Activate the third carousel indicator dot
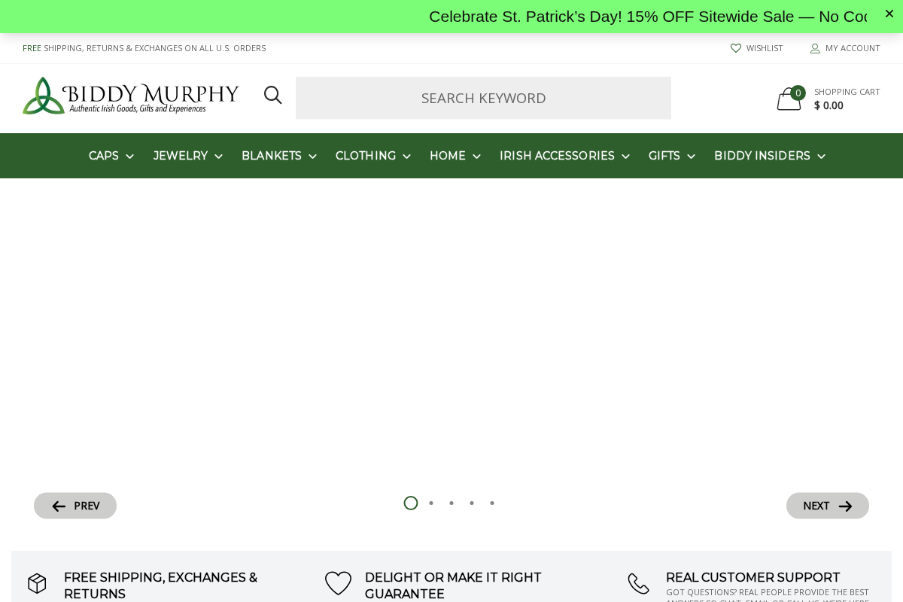 pyautogui.click(x=451, y=503)
